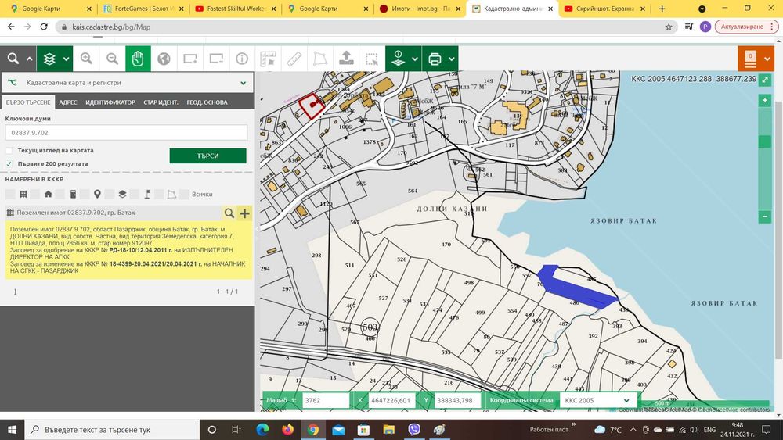Click the zoom out magnifier tool
The image size is (783, 440).
click(x=112, y=59)
